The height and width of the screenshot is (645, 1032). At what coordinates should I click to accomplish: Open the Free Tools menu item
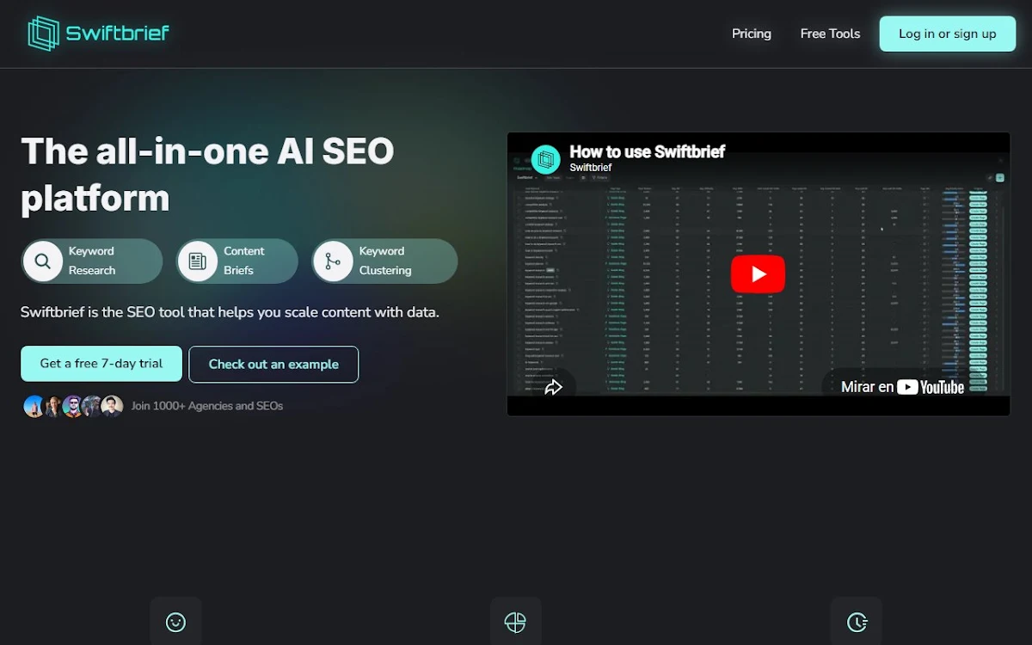click(830, 34)
